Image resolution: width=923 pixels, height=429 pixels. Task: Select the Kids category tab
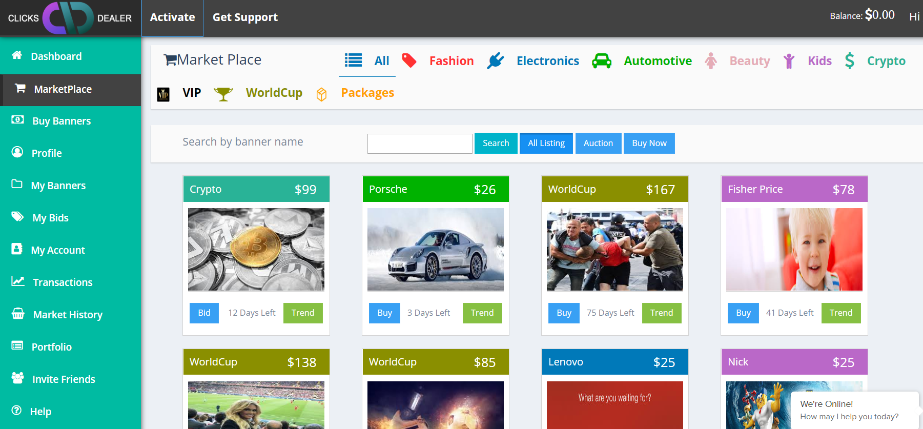pos(819,61)
